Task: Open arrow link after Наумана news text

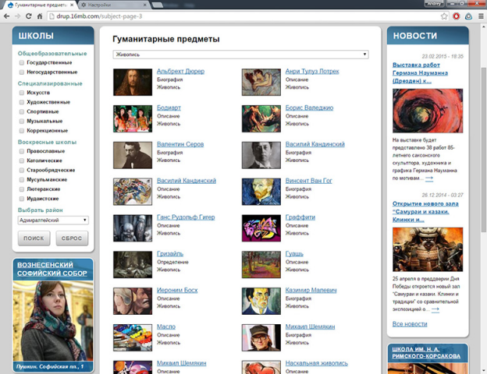Action: click(x=429, y=178)
